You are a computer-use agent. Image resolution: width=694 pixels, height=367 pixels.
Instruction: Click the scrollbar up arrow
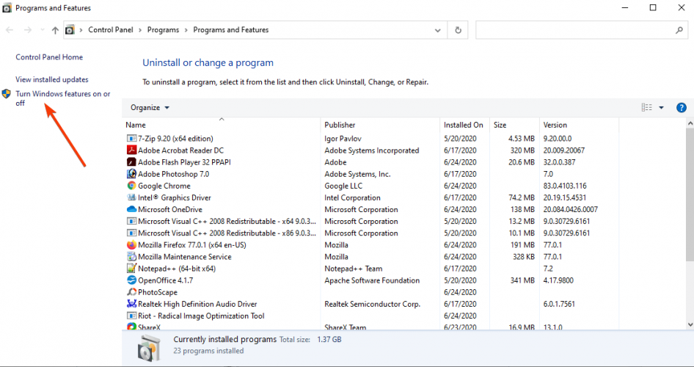click(690, 123)
